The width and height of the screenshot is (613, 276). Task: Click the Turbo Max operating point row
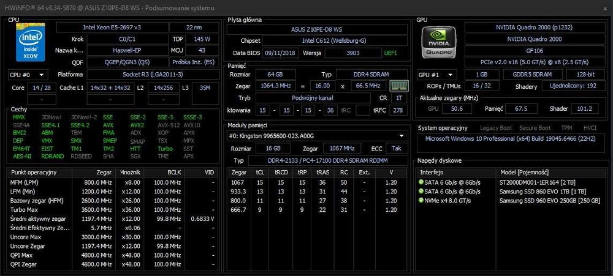point(113,210)
